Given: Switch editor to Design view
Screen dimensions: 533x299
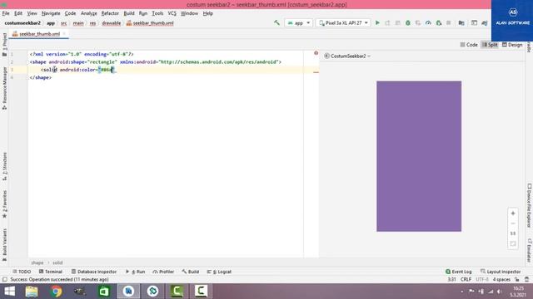Looking at the screenshot, I should tap(512, 45).
